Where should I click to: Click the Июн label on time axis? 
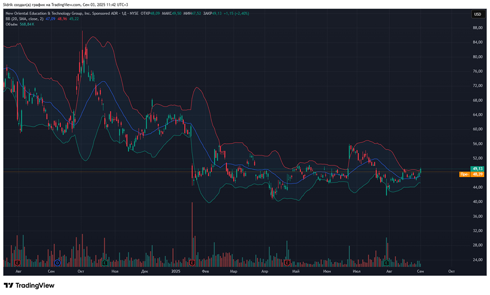[327, 272]
